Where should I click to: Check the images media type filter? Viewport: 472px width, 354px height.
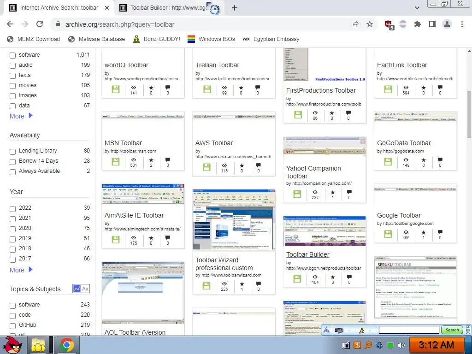[12, 96]
